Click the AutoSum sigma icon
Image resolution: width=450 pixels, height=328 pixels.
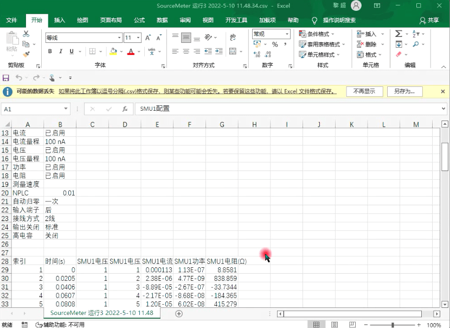point(398,34)
